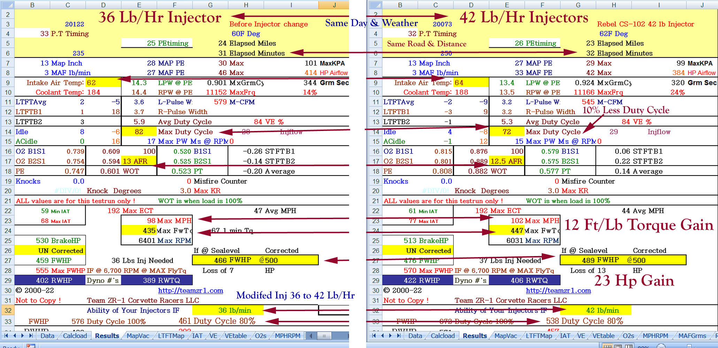Click Select All corner of right worksheet
This screenshot has width=718, height=348.
click(376, 5)
